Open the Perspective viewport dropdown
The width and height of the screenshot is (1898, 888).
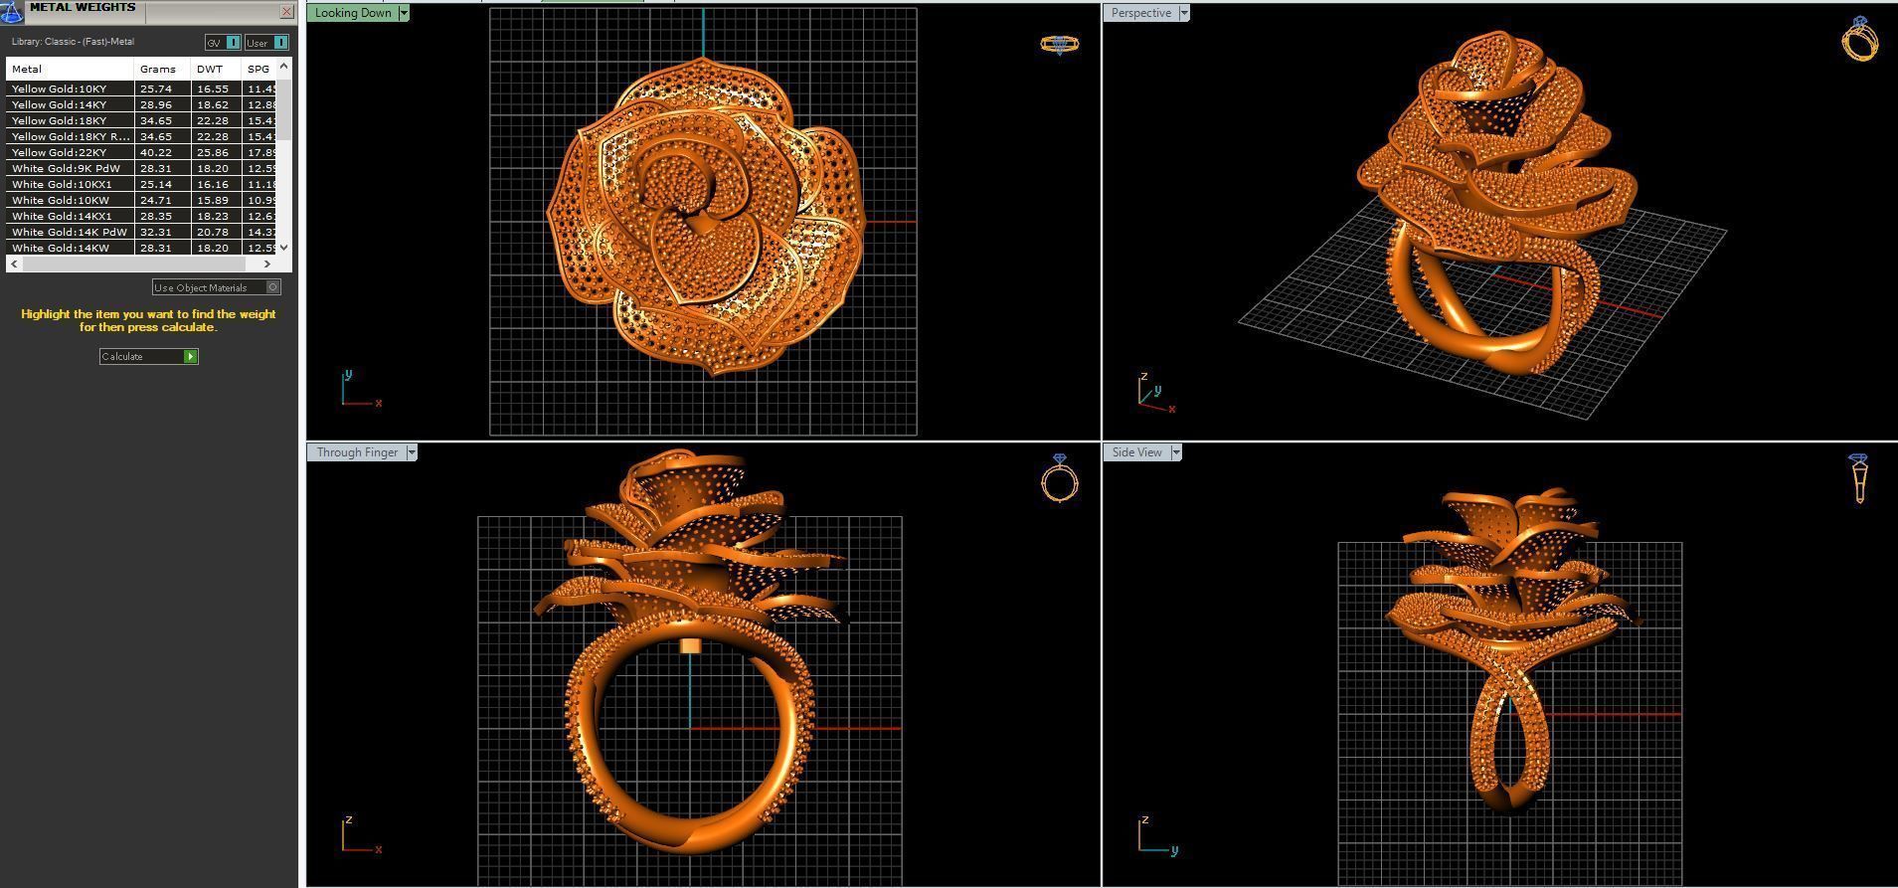point(1183,13)
